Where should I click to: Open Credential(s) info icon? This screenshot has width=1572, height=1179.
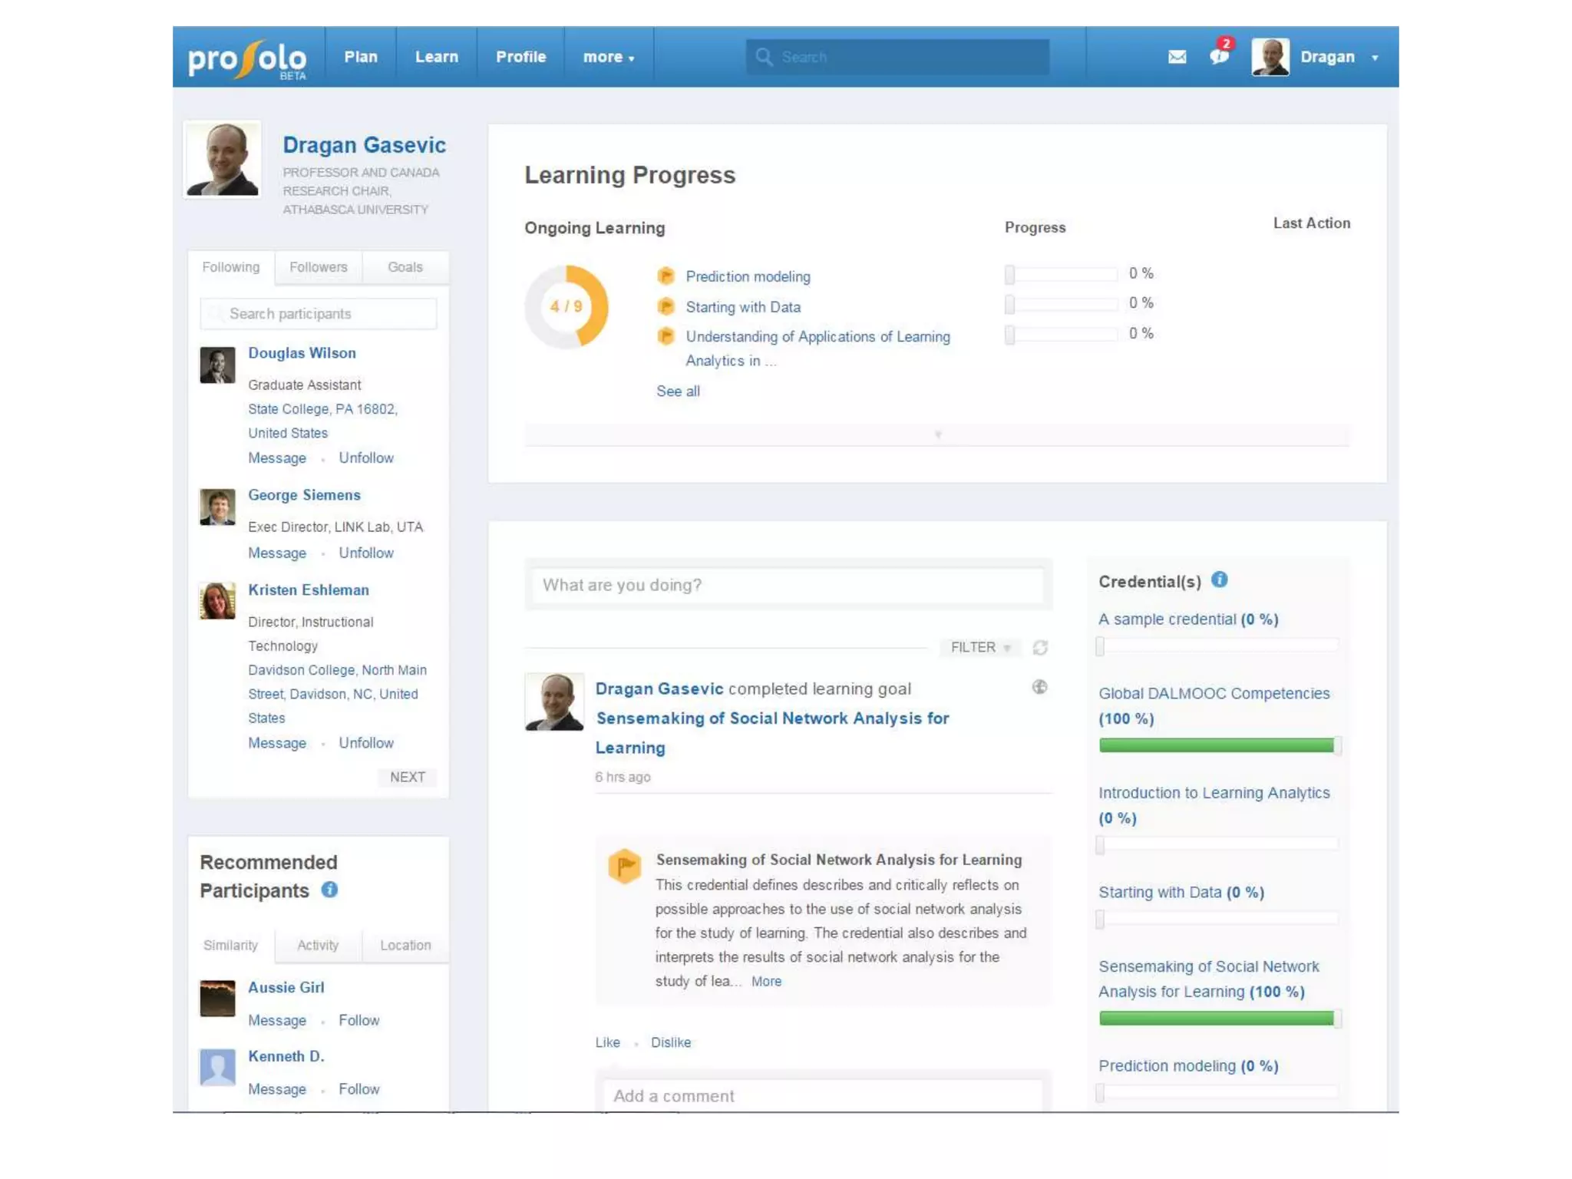tap(1219, 580)
